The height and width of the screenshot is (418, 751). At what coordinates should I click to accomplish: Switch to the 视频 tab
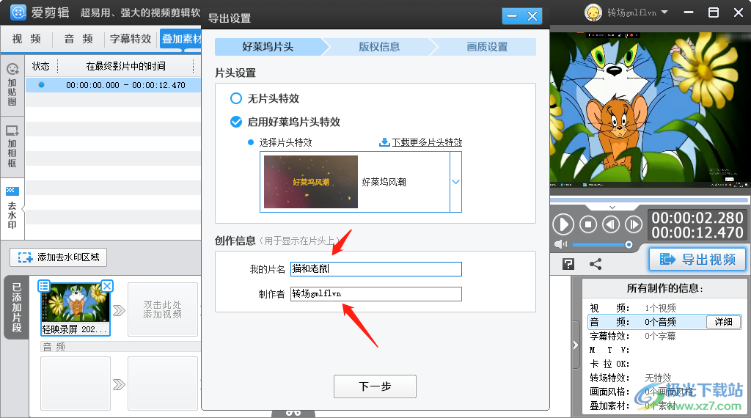[x=27, y=39]
